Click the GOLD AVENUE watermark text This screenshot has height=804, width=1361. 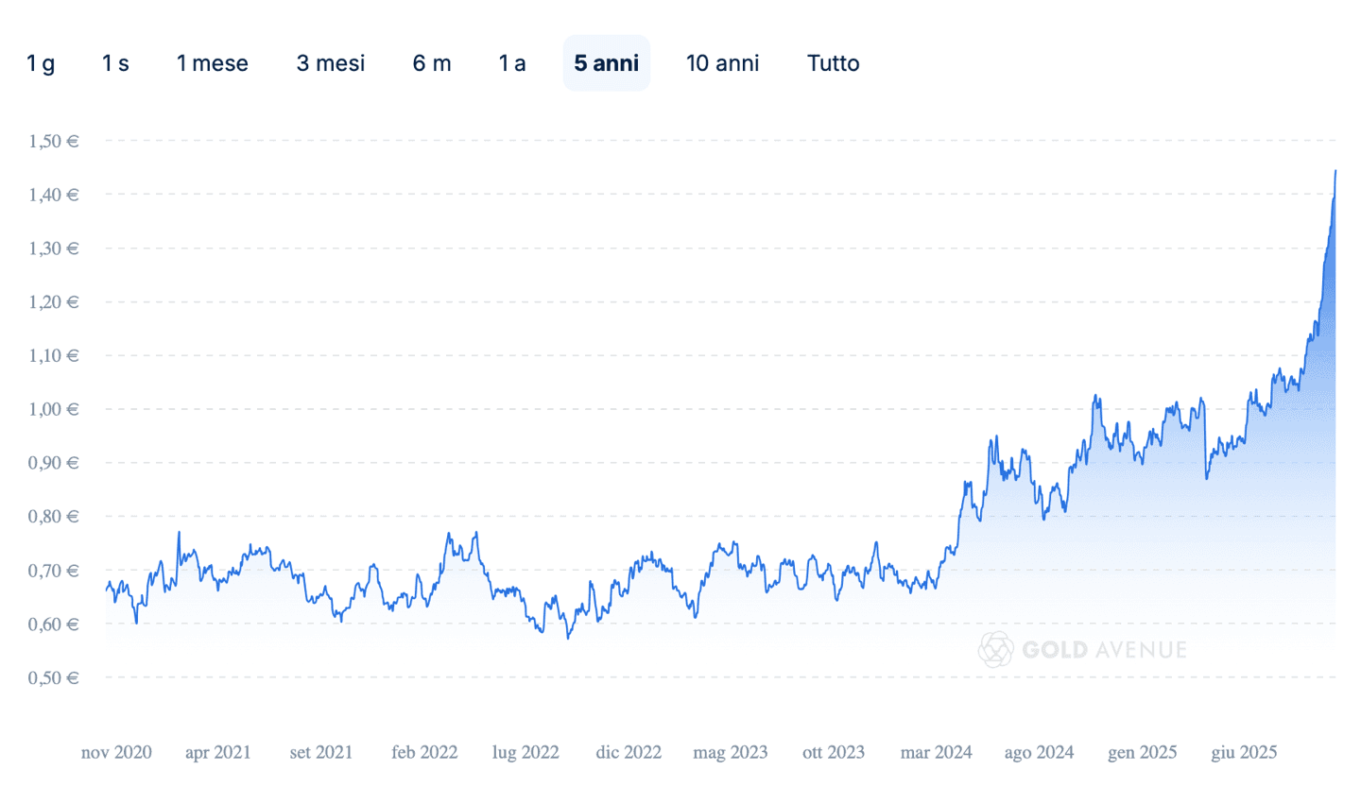click(1104, 650)
